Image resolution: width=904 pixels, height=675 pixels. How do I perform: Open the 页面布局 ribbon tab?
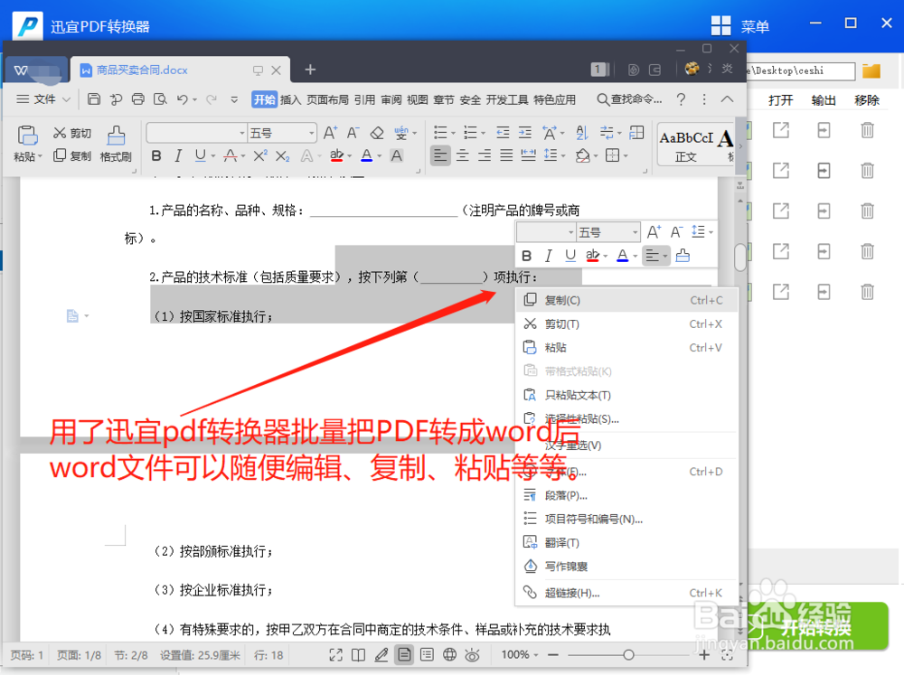pos(327,99)
